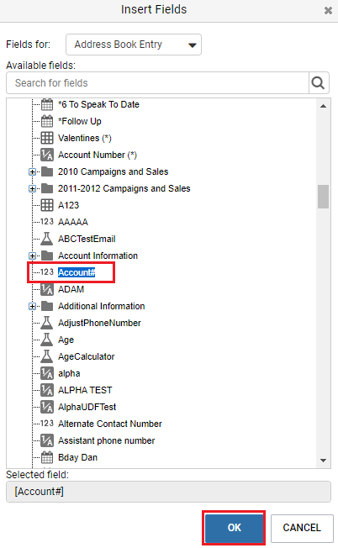Select the Alternate Contact Number field

coord(110,424)
